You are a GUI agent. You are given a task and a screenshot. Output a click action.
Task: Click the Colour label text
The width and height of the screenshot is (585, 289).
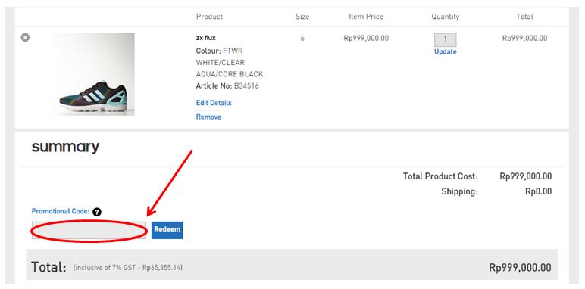208,51
